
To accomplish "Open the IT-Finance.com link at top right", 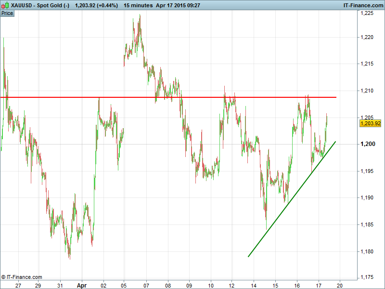I will point(362,5).
